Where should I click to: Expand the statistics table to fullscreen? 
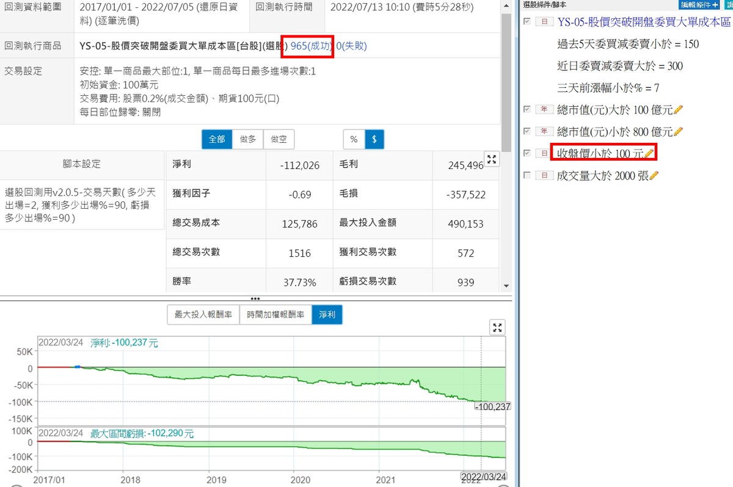pyautogui.click(x=492, y=160)
